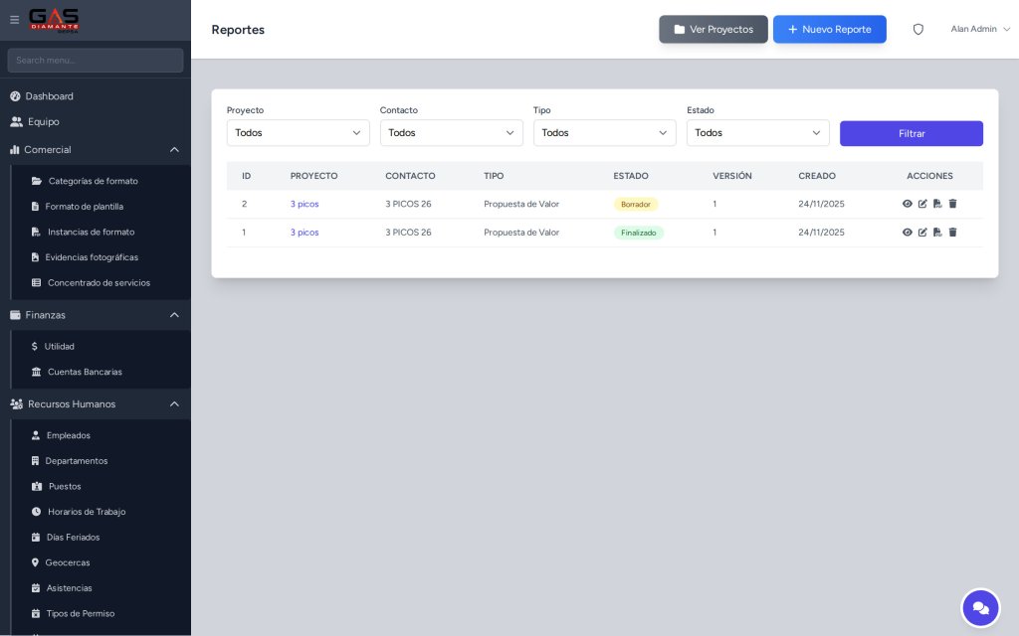Viewport: 1019px width, 636px height.
Task: Open Instancias de formato
Action: coord(91,232)
